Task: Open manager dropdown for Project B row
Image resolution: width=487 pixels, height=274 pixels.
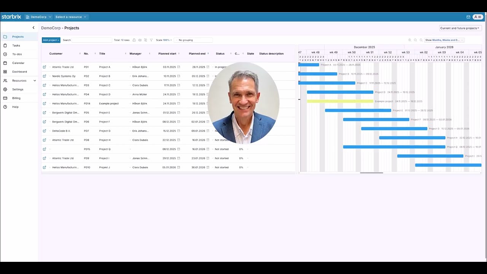Action: click(130, 76)
